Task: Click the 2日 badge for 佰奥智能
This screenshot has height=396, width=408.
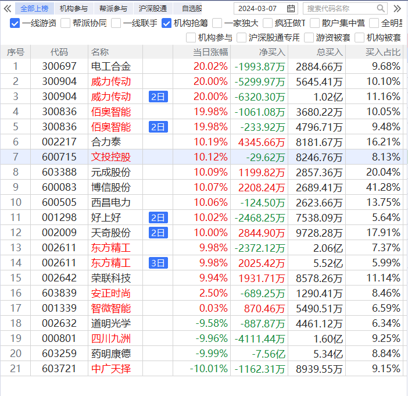Action: [158, 127]
